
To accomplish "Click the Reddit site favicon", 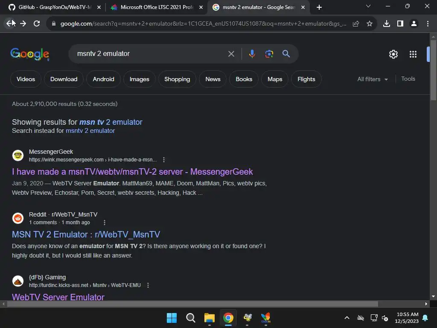I will pos(18,218).
